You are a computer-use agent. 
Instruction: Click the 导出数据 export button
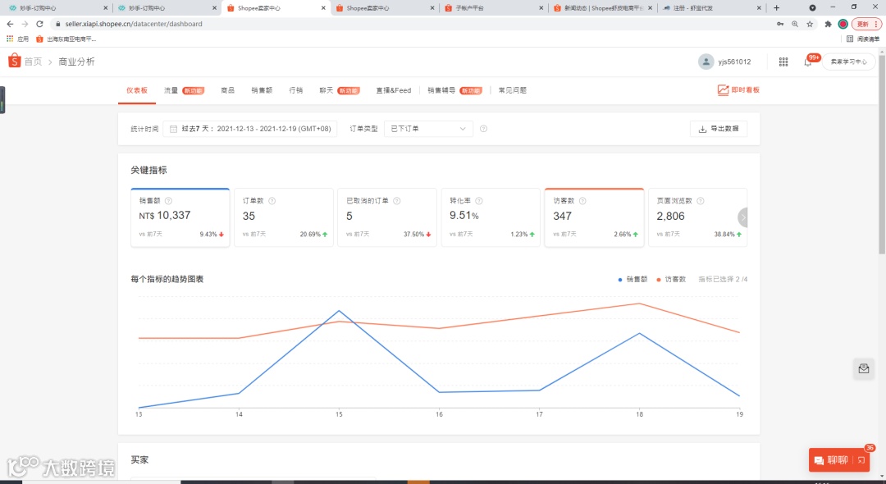(719, 129)
